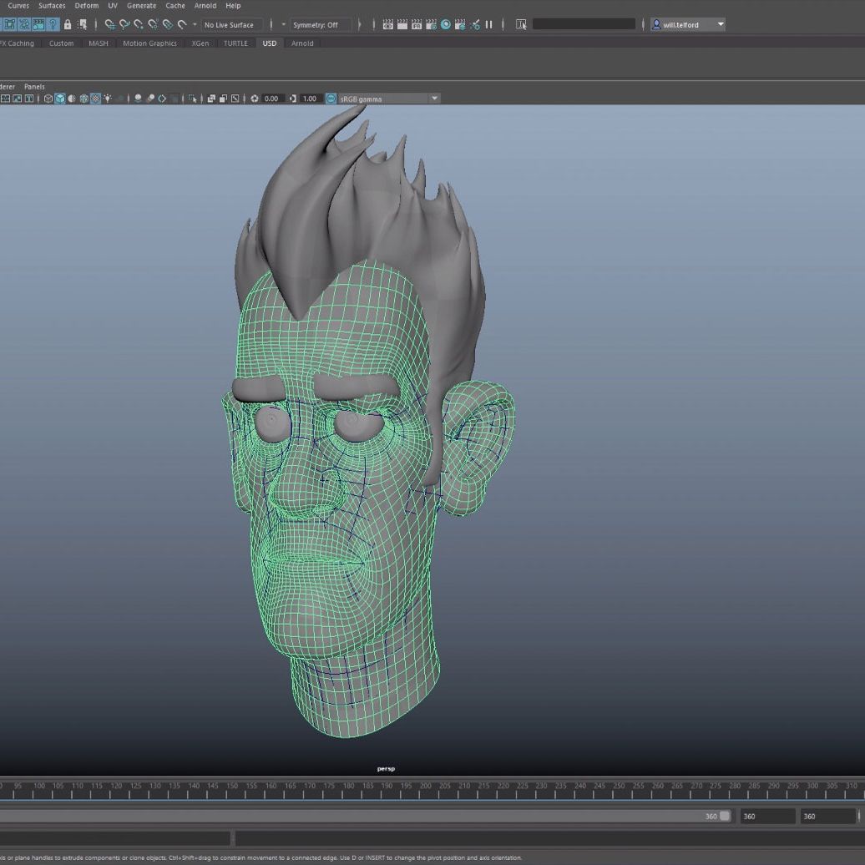Click the IPR render icon
The image size is (865, 865).
pos(417,24)
